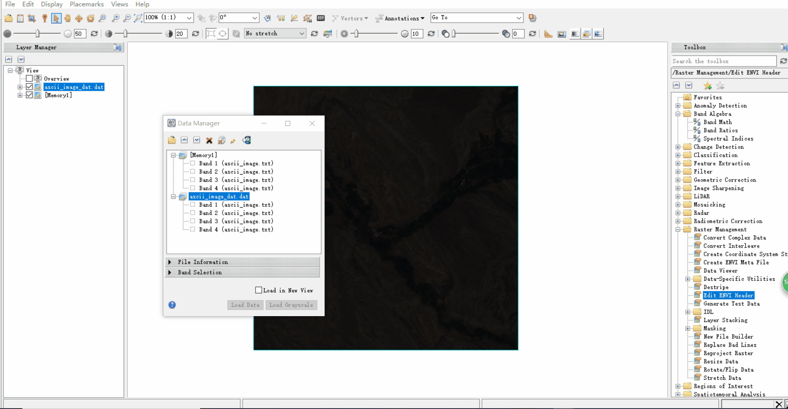788x409 pixels.
Task: Click the Load Data button
Action: click(245, 305)
